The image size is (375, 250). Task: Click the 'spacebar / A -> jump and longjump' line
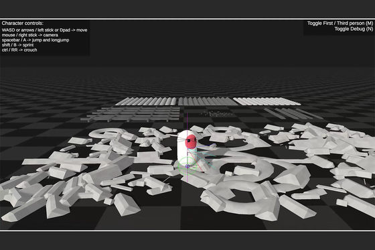(x=35, y=40)
